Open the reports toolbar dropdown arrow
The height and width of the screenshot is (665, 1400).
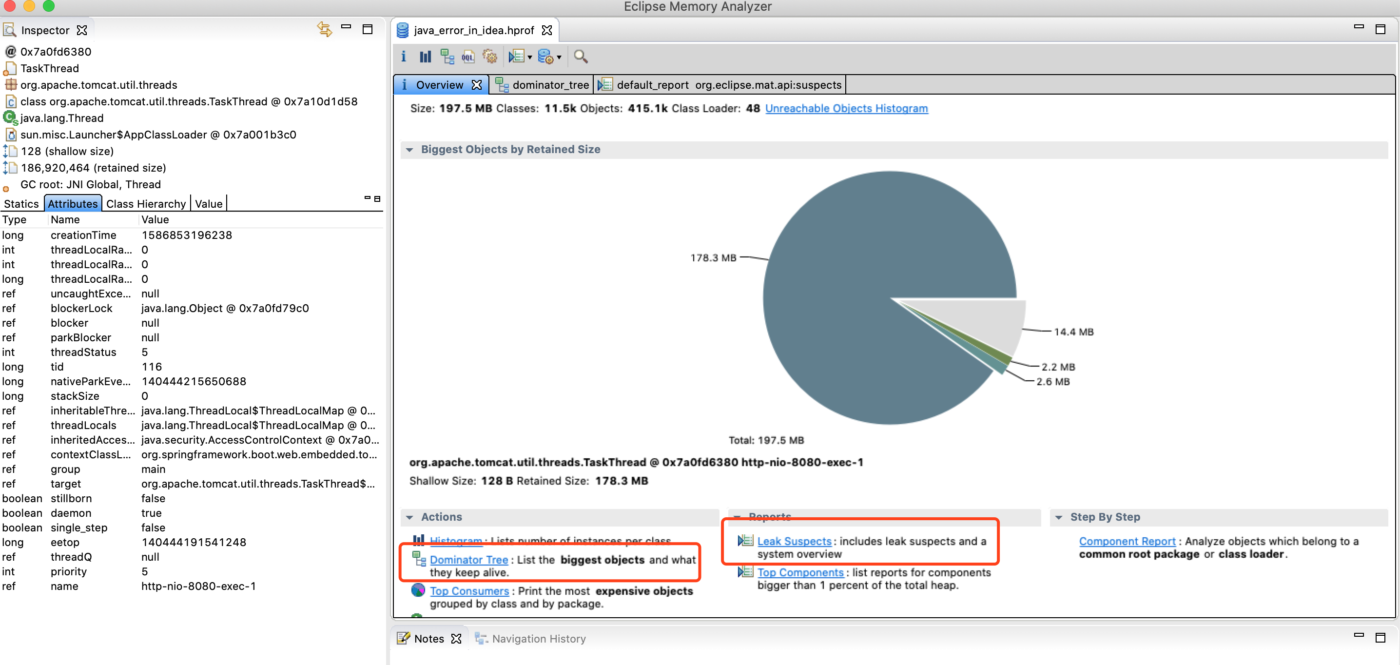pos(530,58)
